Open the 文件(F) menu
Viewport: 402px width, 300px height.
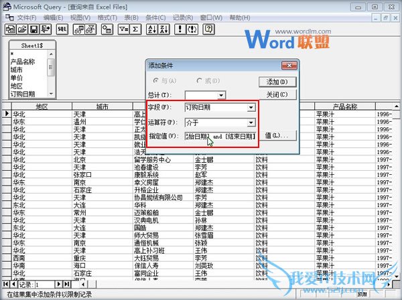(27, 17)
